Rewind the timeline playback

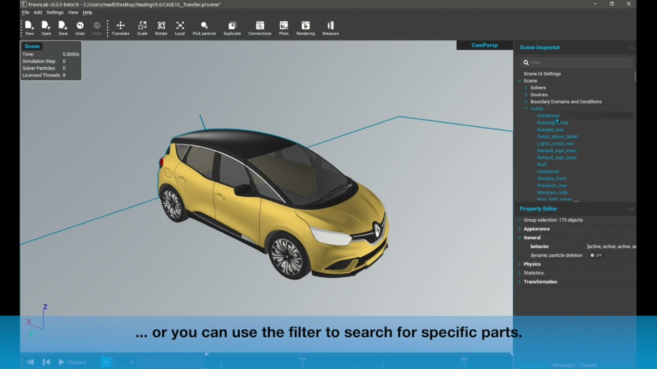click(30, 362)
